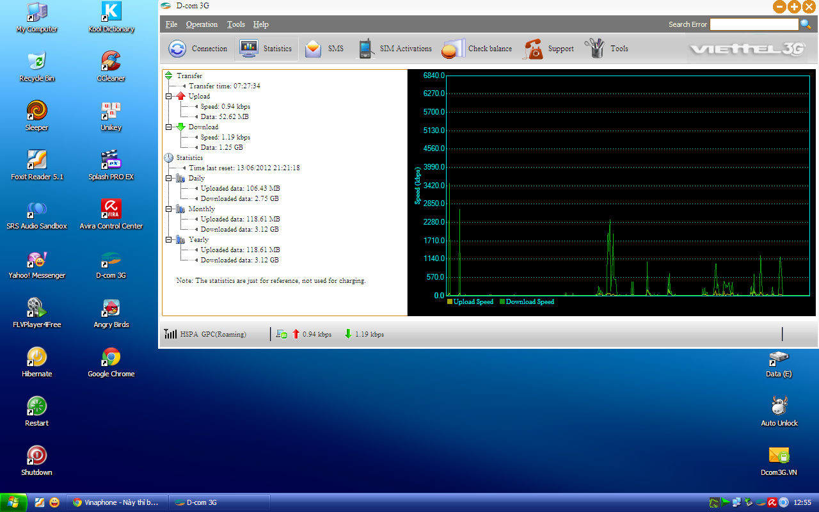
Task: Collapse the Monthly statistics node
Action: pyautogui.click(x=169, y=209)
